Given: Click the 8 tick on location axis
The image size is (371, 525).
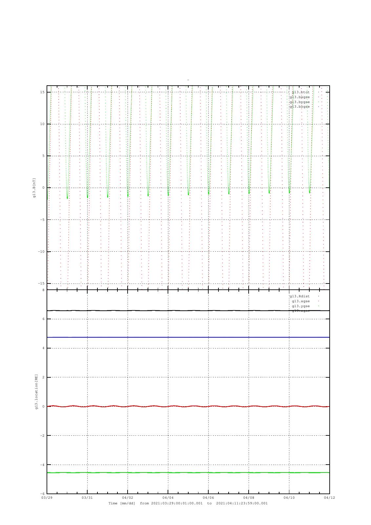Looking at the screenshot, I should 43,290.
